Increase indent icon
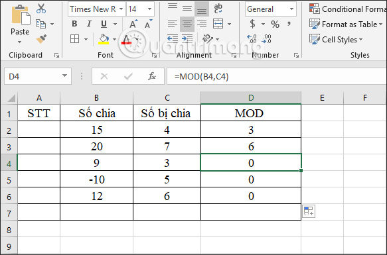This screenshot has width=387, height=255. [x=187, y=39]
